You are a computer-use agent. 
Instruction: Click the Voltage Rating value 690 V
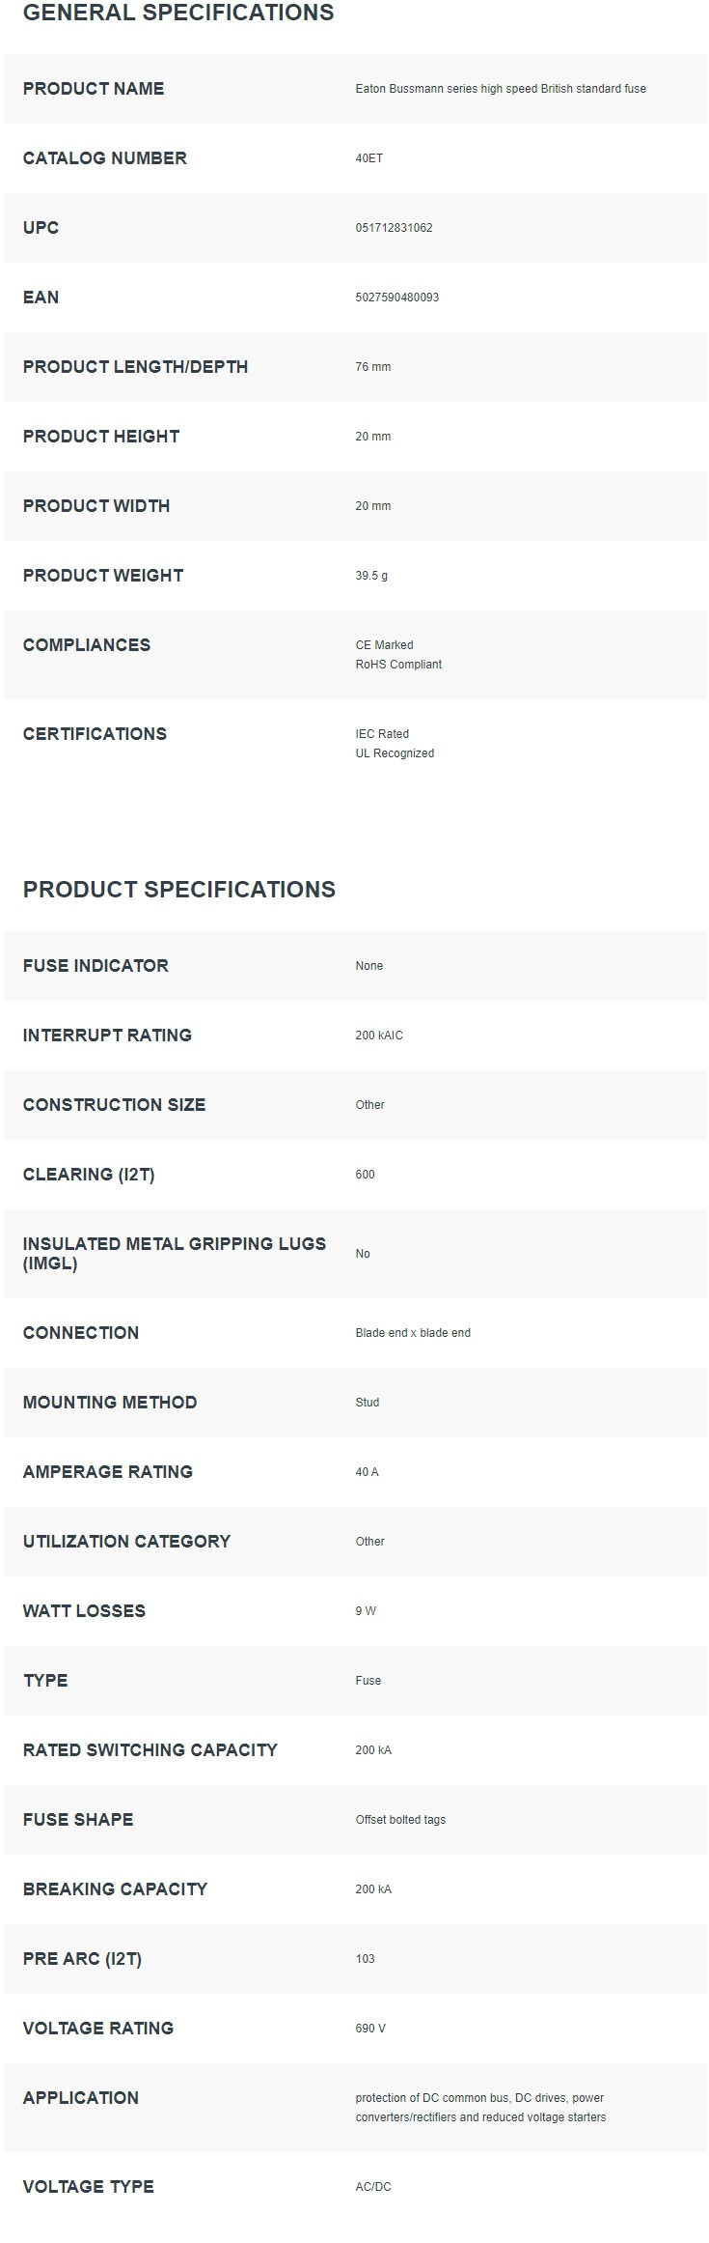370,2029
